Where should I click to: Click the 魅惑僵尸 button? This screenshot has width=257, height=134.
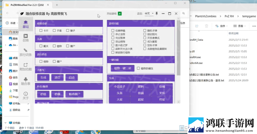pos(74,94)
